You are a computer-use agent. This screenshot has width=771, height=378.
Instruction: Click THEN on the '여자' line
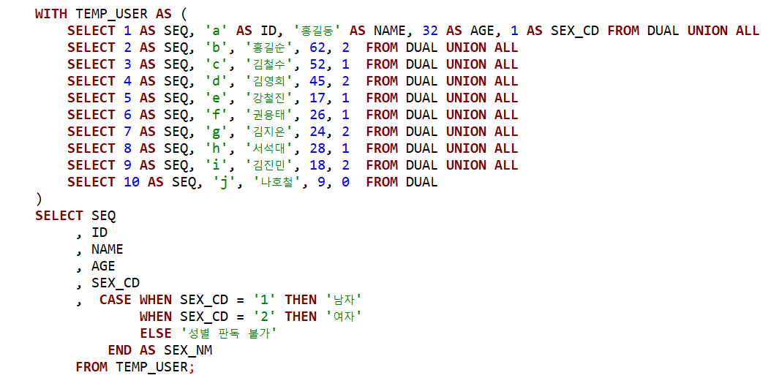[301, 316]
